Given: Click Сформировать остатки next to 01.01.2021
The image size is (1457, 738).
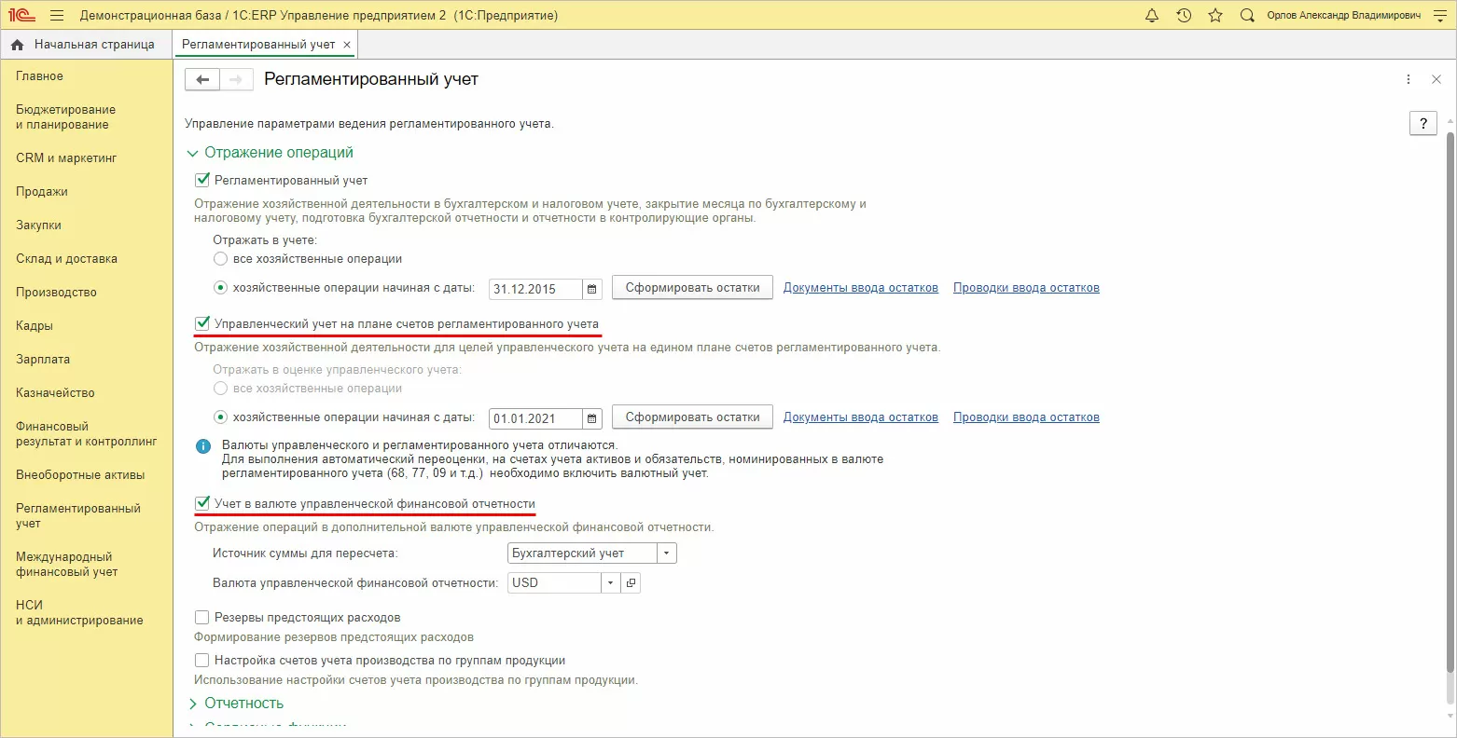Looking at the screenshot, I should (693, 417).
